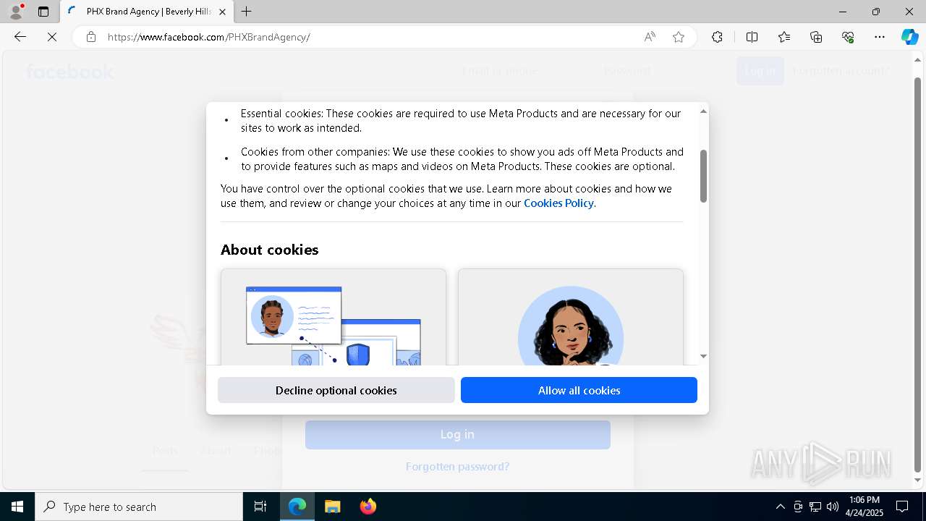Open network status tray icon
The height and width of the screenshot is (521, 926).
(815, 507)
